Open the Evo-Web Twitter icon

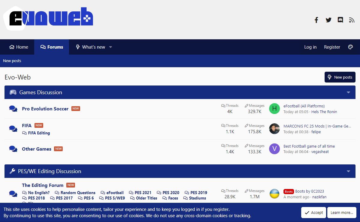(328, 20)
